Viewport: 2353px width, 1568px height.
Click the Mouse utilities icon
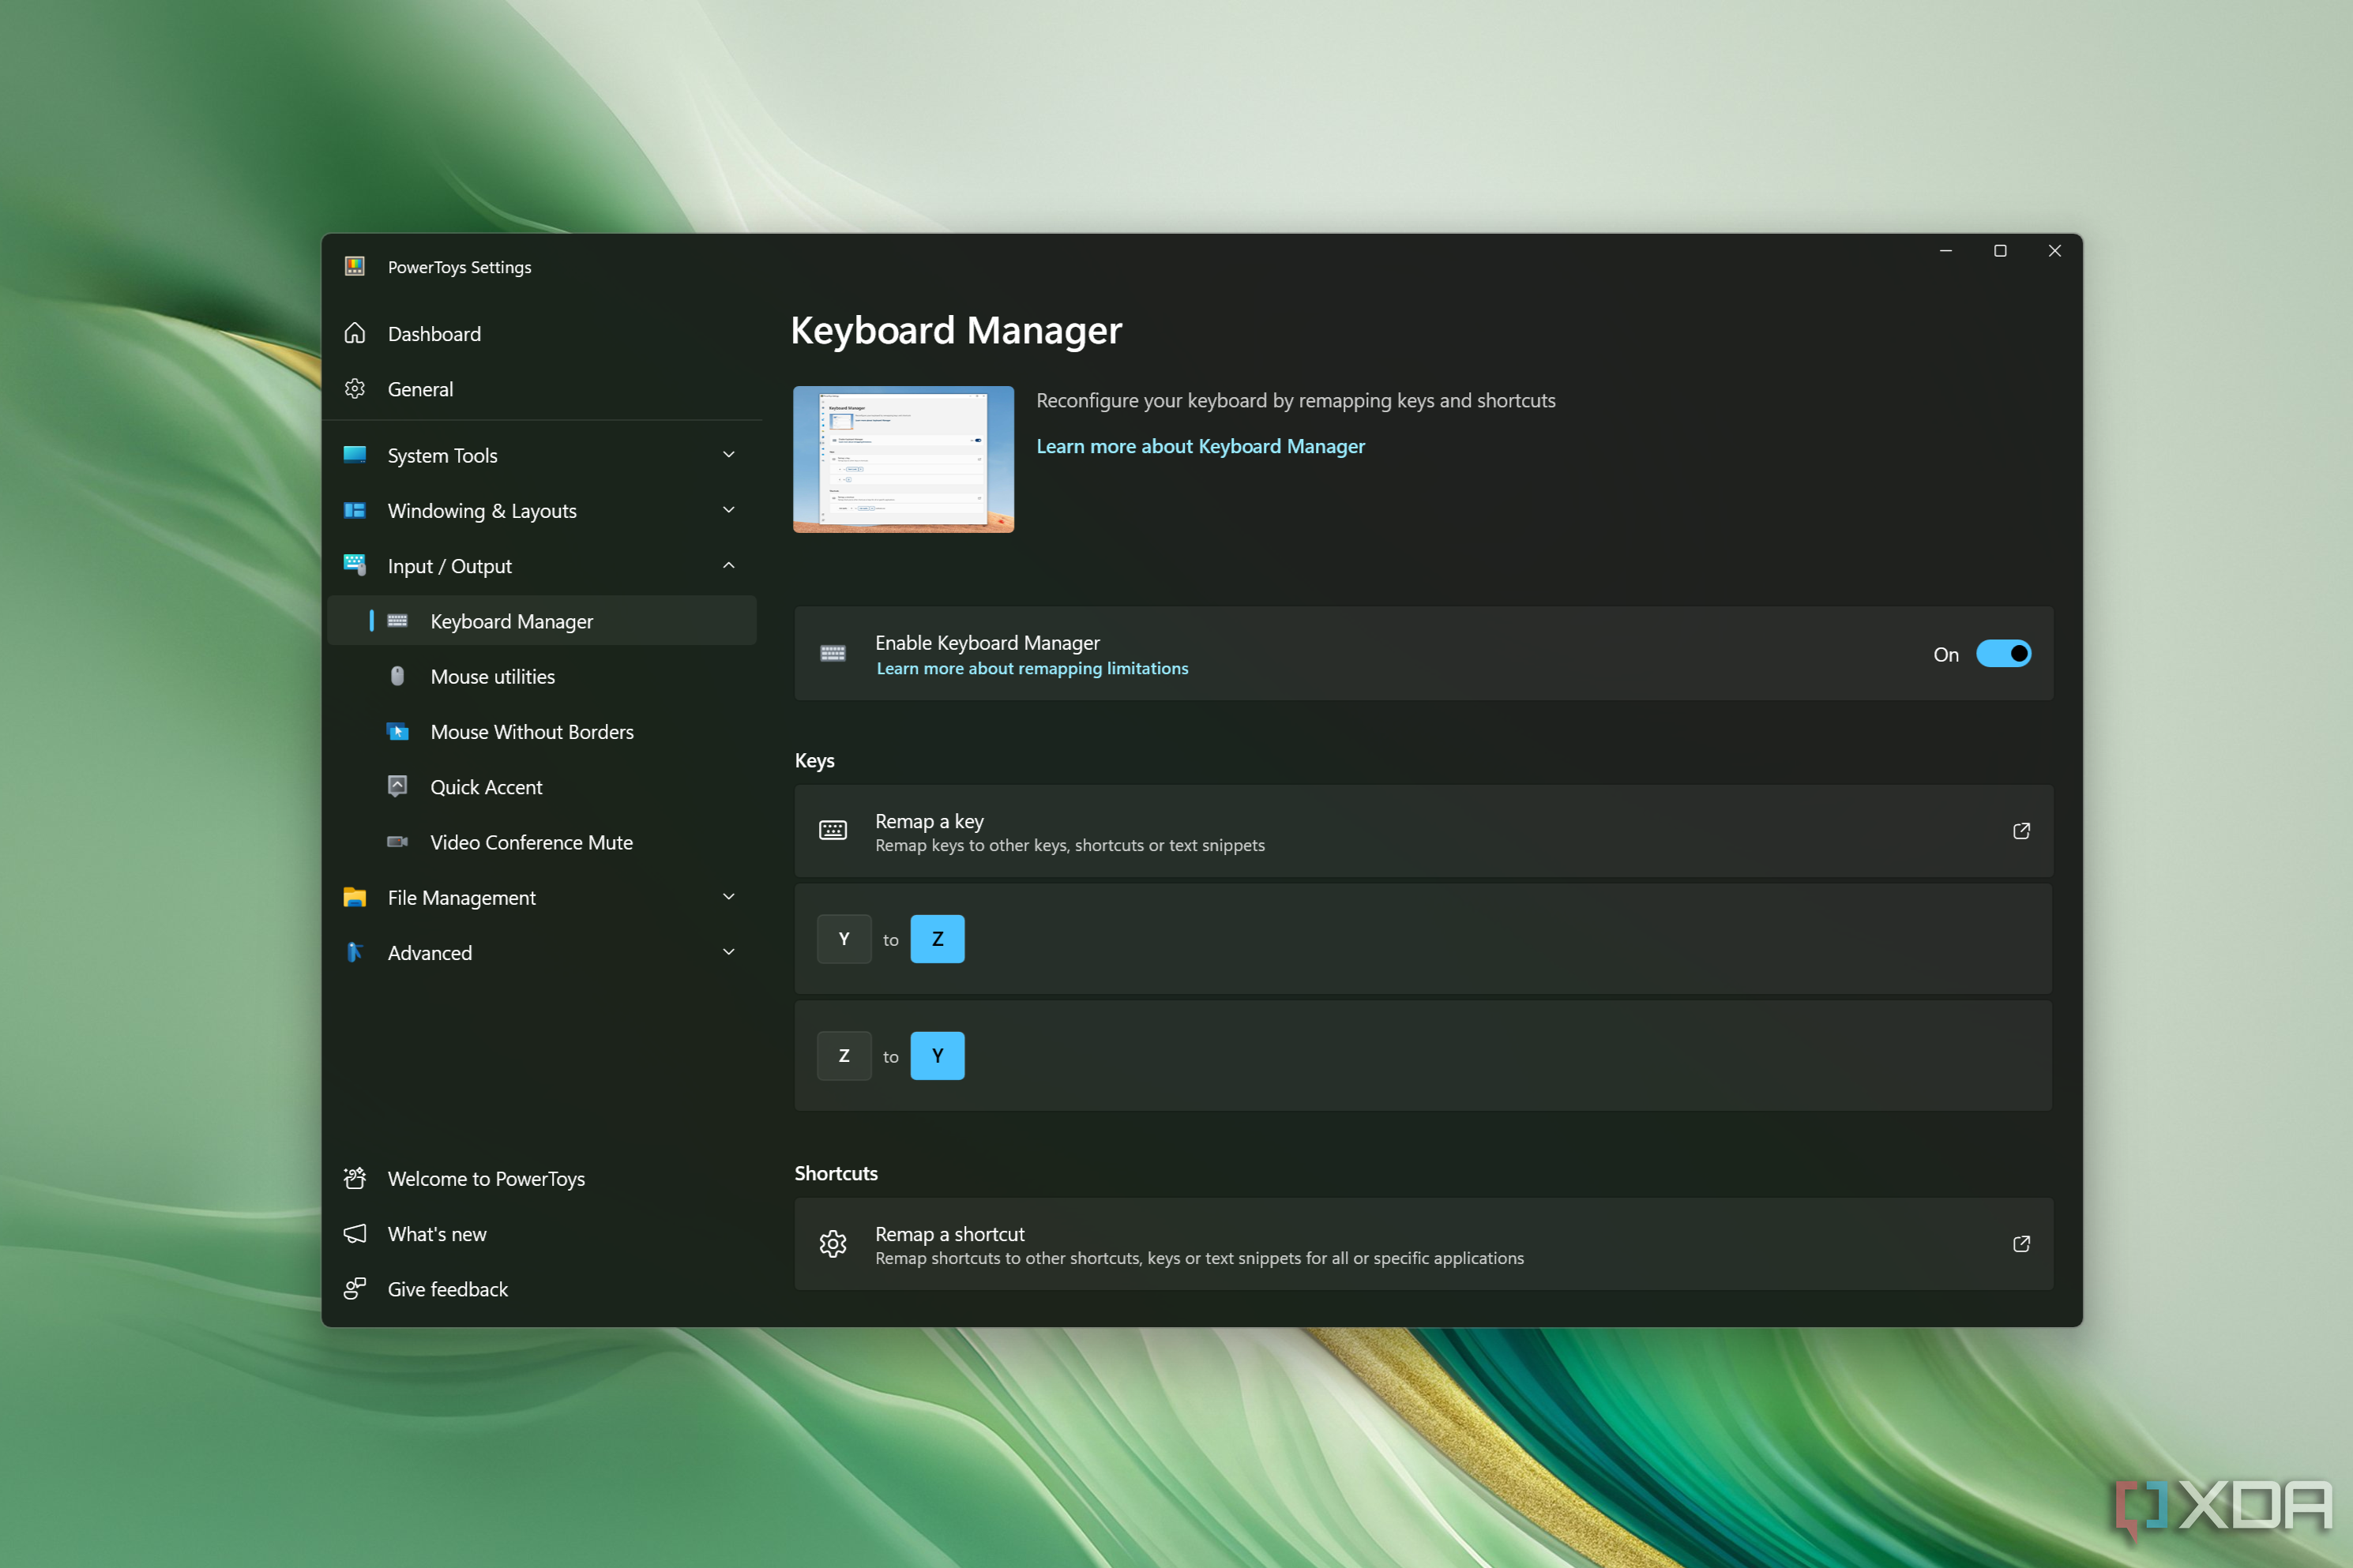(397, 676)
